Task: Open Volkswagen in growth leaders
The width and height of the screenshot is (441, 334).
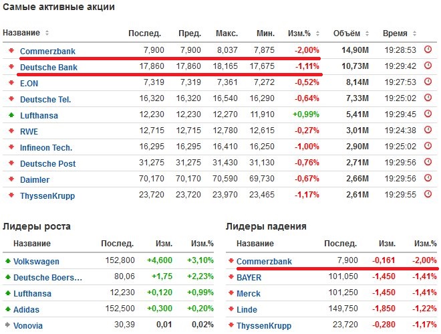Action: [36, 261]
